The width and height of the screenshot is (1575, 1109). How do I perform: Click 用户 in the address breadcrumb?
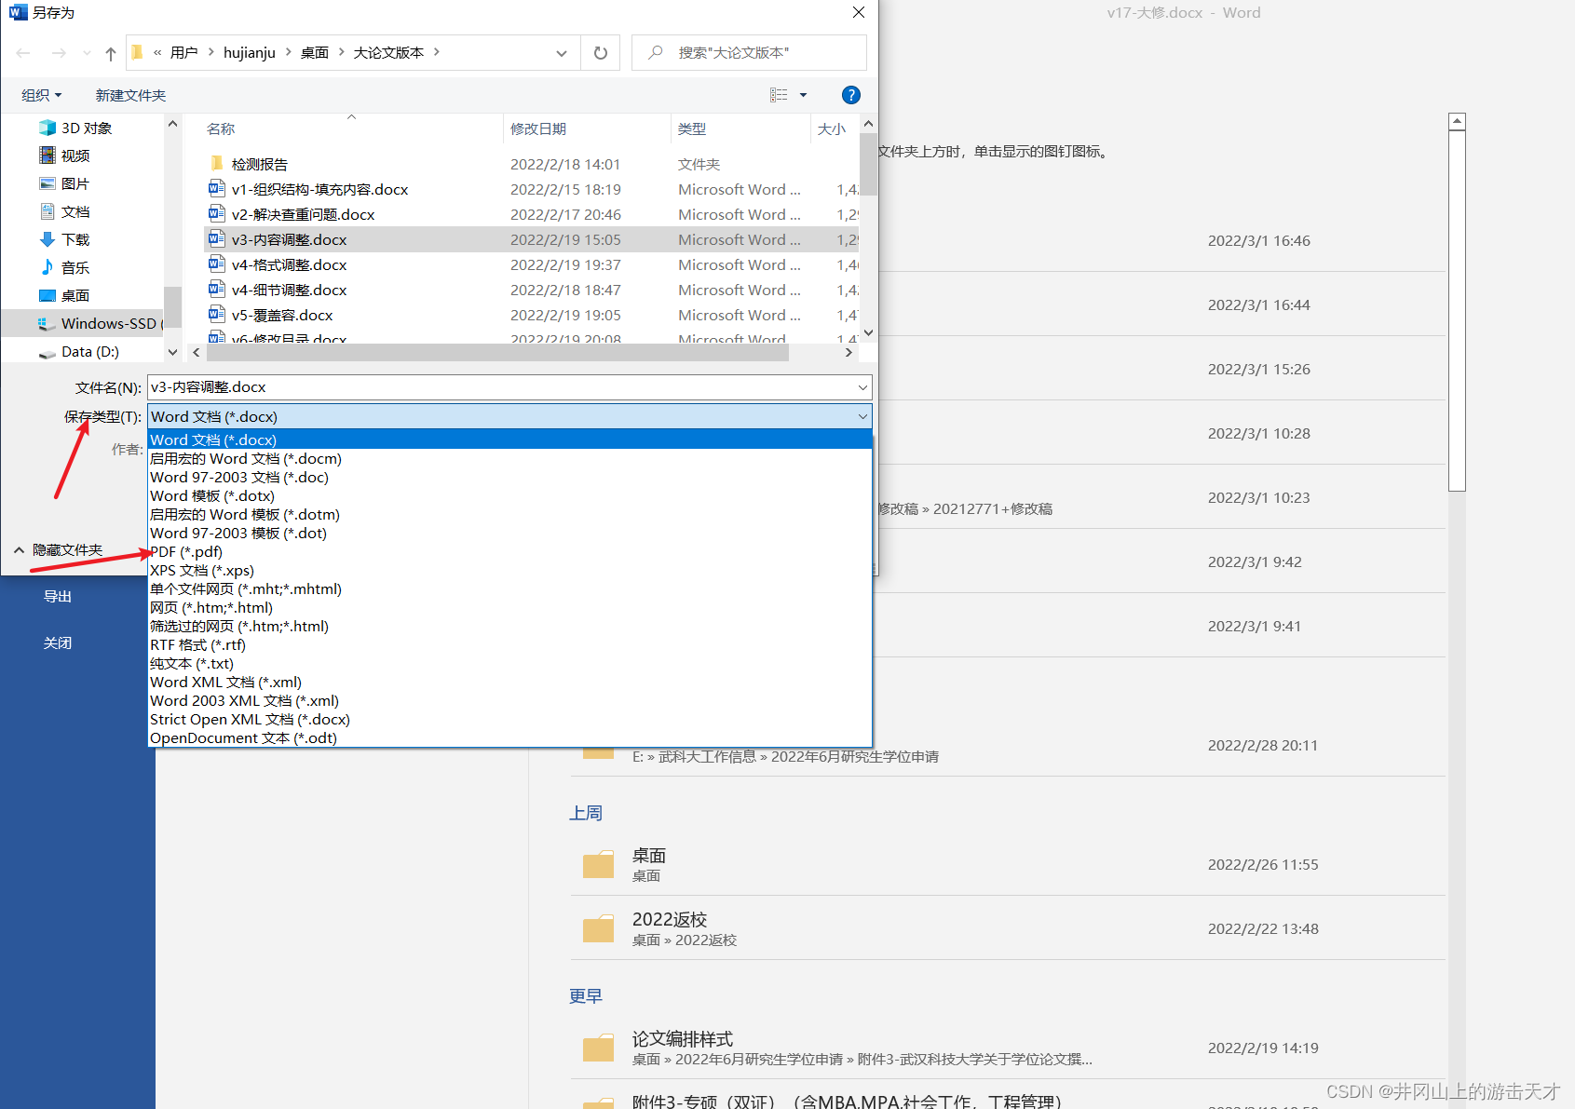point(184,52)
